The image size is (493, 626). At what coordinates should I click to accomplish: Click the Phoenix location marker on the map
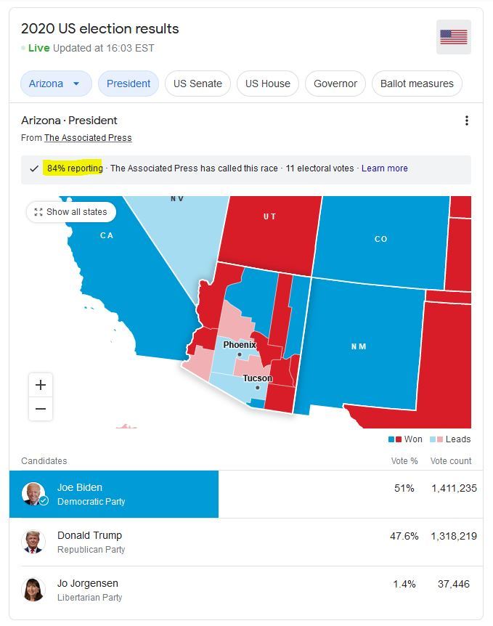[240, 354]
